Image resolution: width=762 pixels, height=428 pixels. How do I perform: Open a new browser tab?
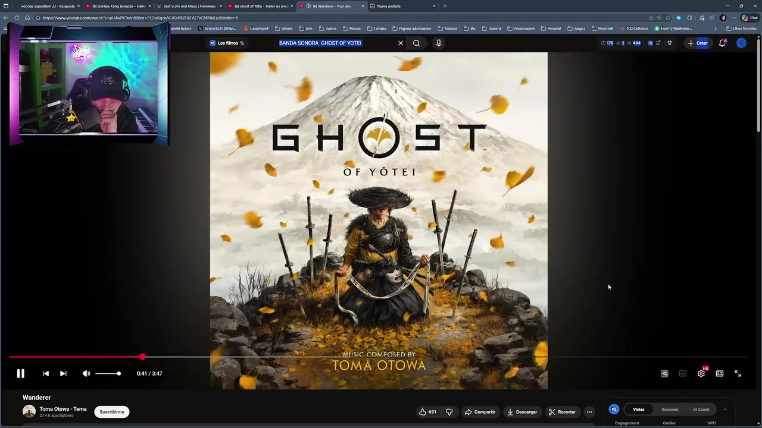[445, 6]
